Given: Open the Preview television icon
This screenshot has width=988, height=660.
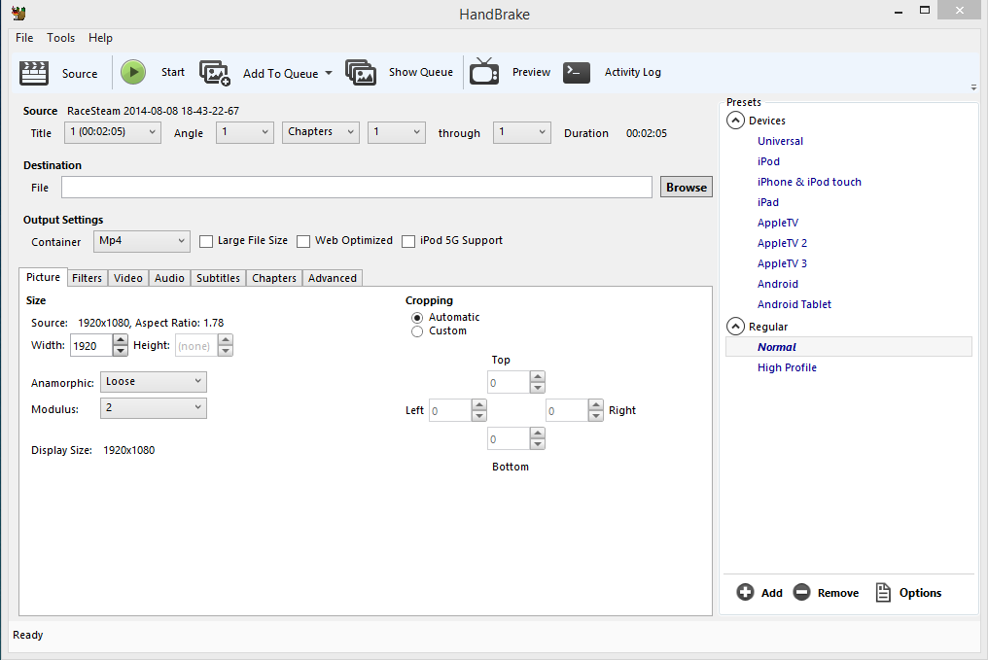Looking at the screenshot, I should click(x=484, y=71).
